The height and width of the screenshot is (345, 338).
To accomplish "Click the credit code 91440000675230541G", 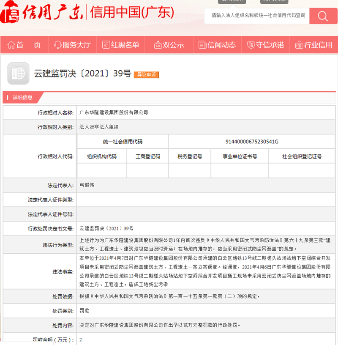I will pyautogui.click(x=252, y=142).
